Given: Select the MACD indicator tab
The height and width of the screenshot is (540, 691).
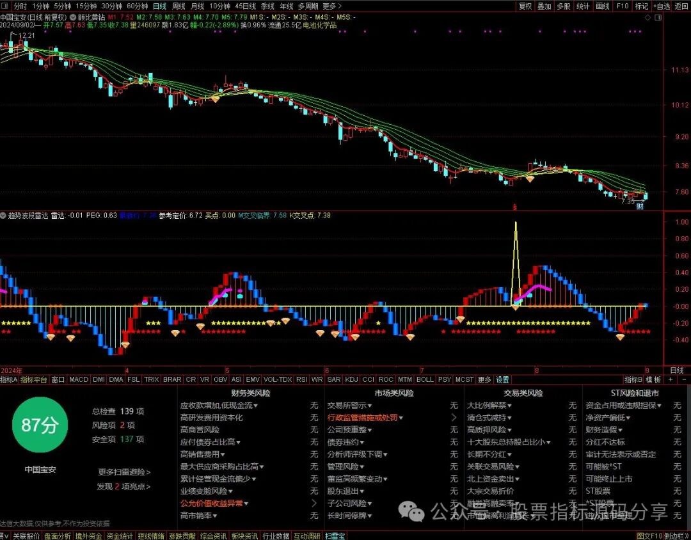Looking at the screenshot, I should [x=79, y=379].
